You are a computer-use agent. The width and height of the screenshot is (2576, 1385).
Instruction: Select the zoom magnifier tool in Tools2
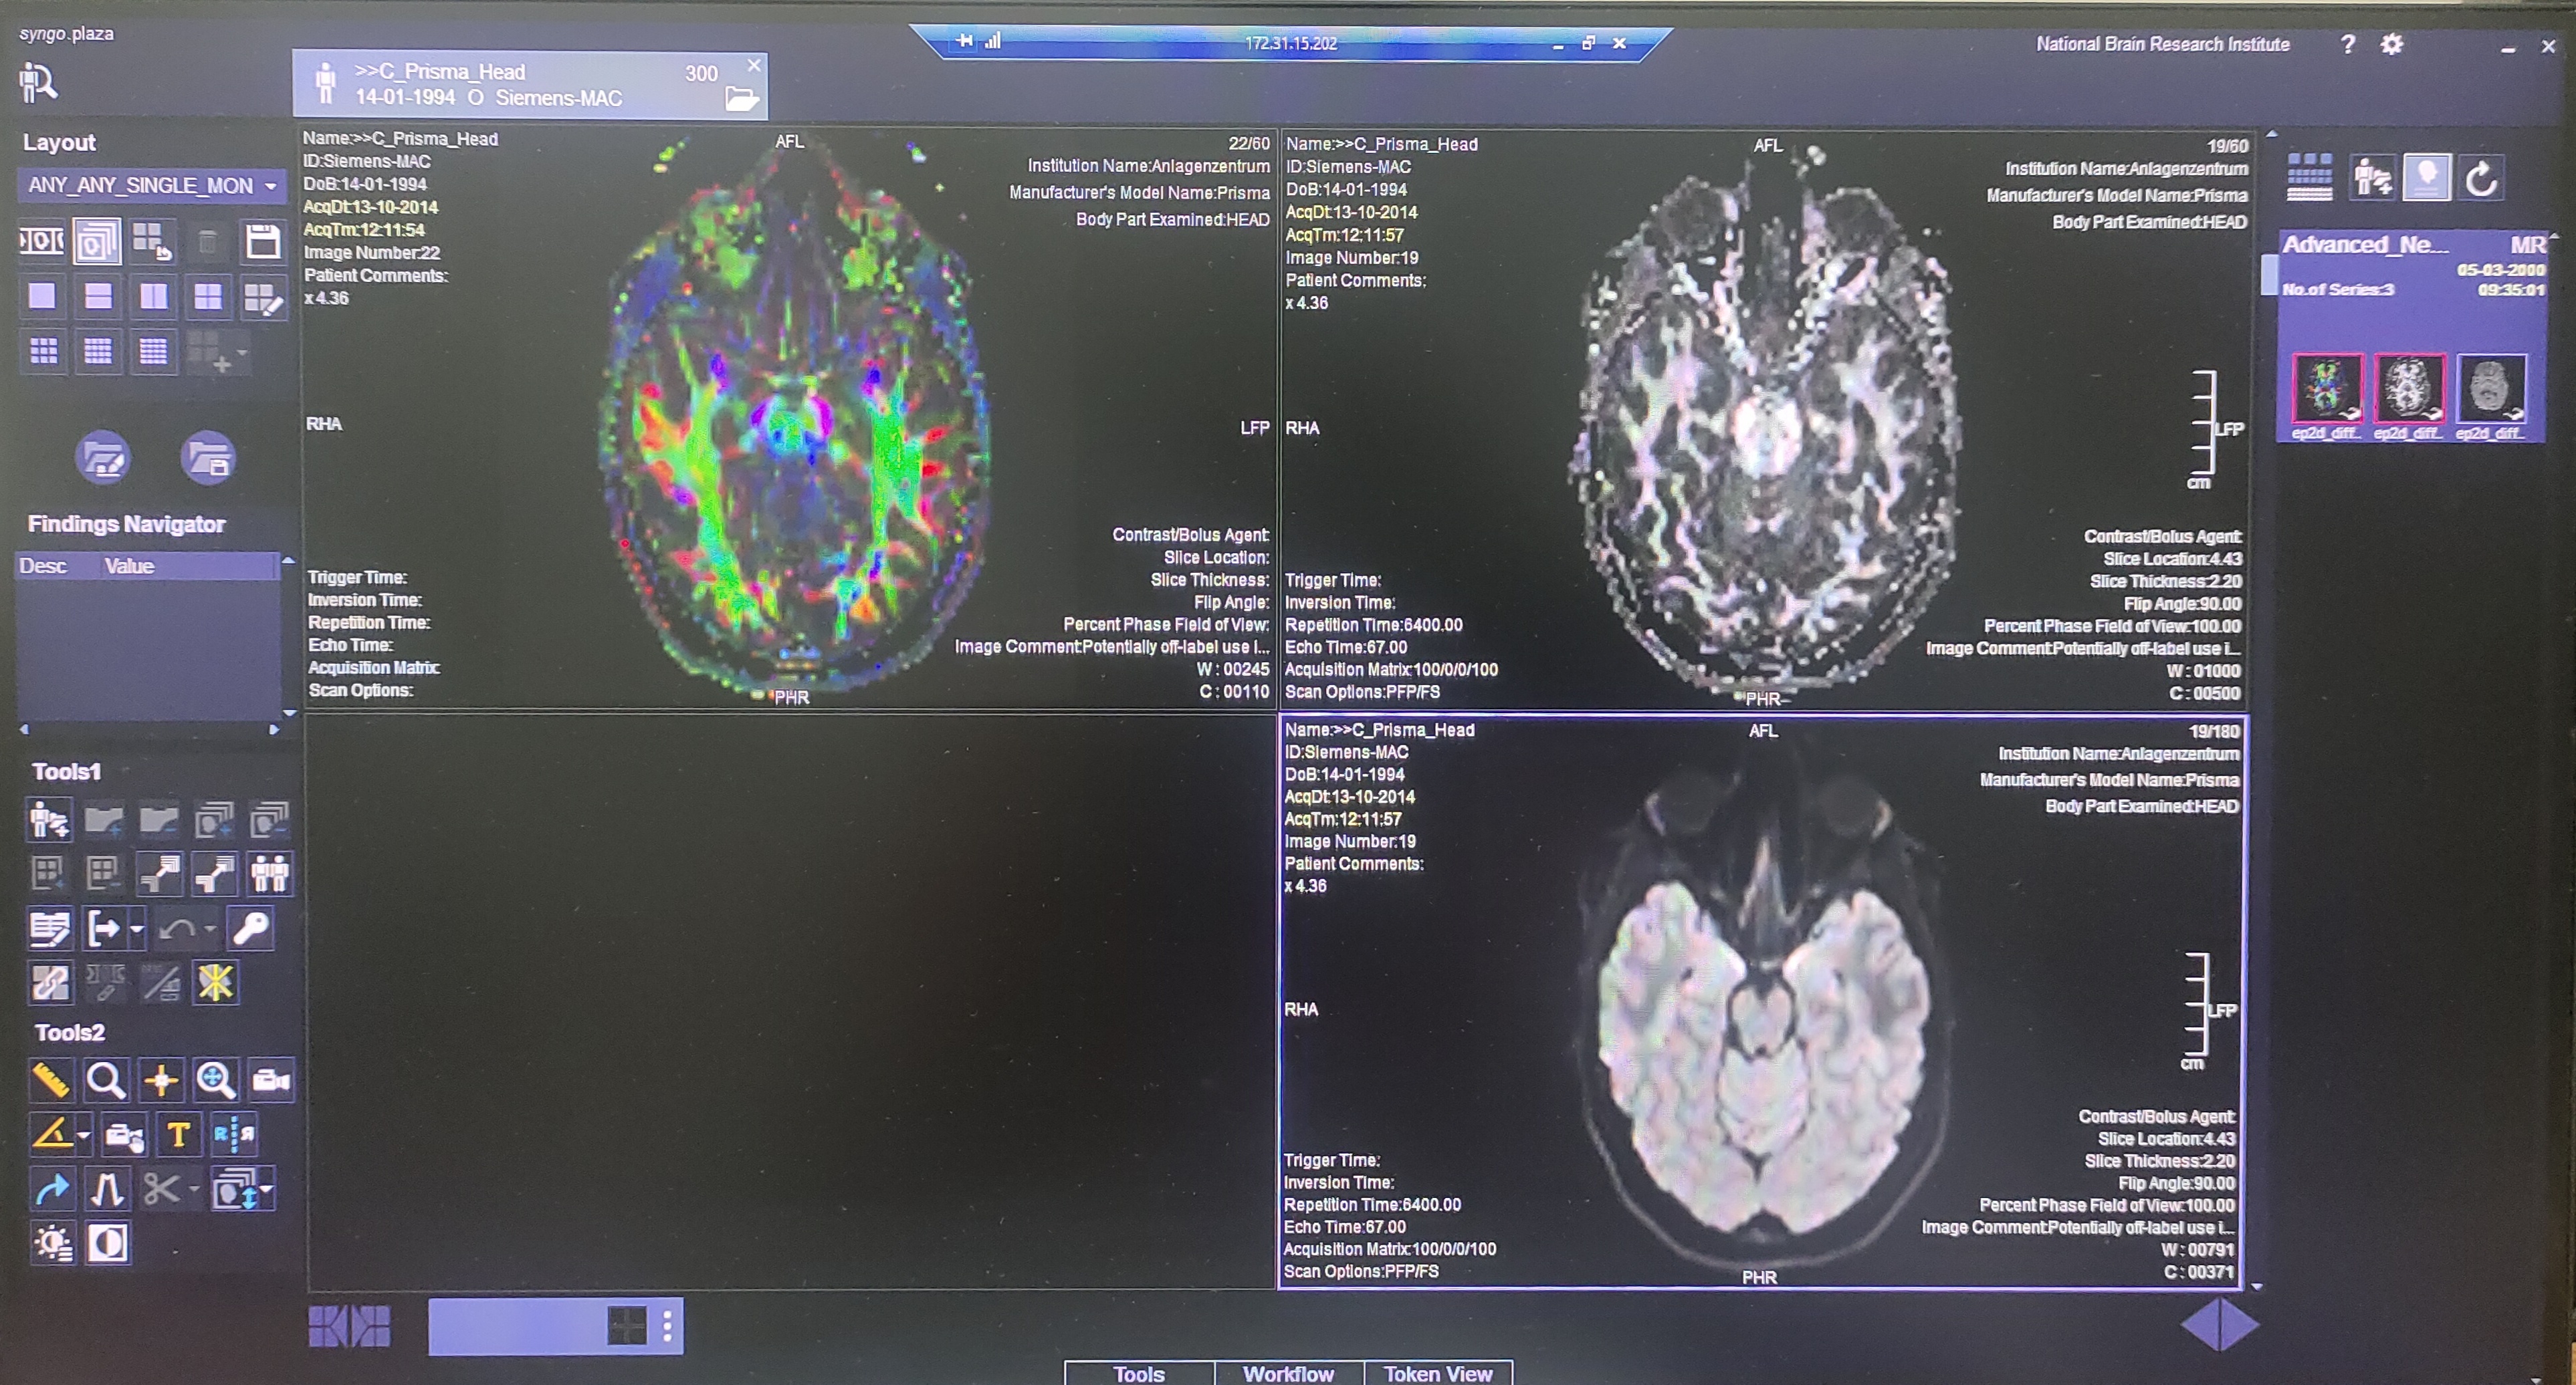pyautogui.click(x=105, y=1080)
